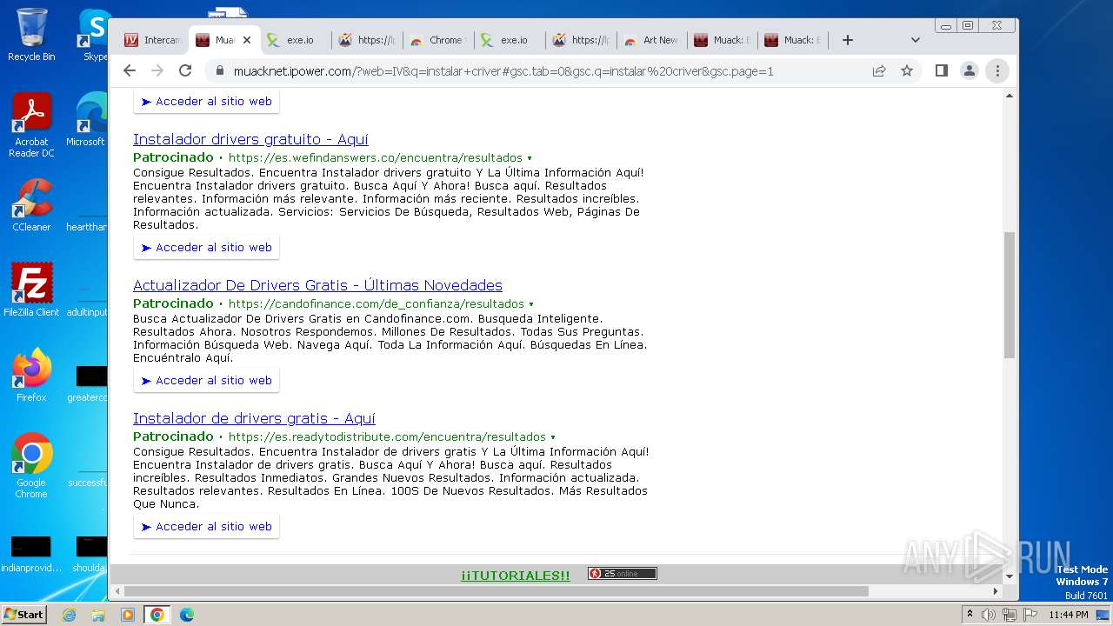This screenshot has width=1113, height=626.
Task: Open FileZilla Client desktop shortcut
Action: [x=31, y=290]
